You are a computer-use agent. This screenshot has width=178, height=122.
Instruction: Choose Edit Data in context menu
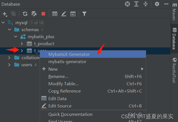tap(93, 98)
